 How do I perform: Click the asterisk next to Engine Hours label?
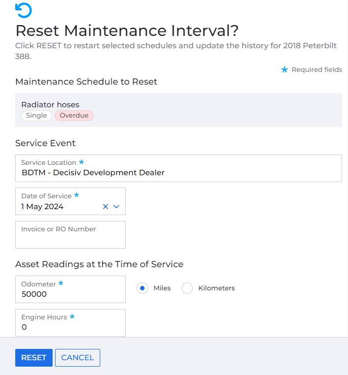point(72,316)
